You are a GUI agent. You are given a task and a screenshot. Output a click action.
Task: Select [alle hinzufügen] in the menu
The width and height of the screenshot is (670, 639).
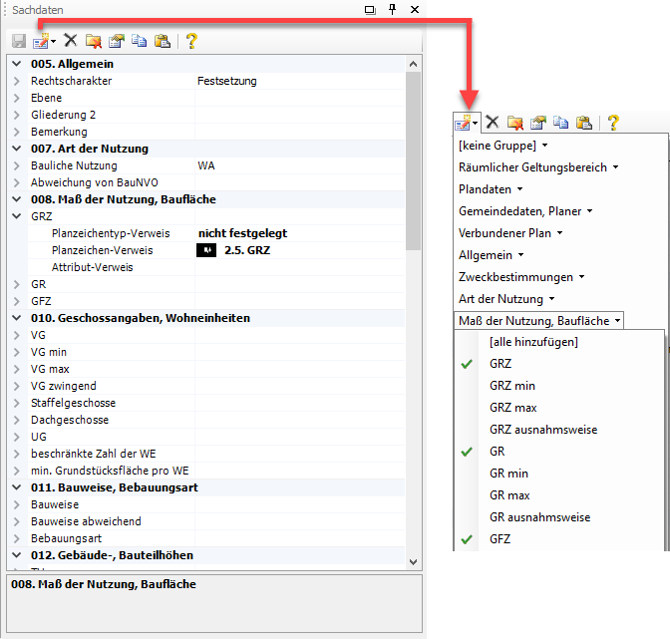(x=533, y=342)
